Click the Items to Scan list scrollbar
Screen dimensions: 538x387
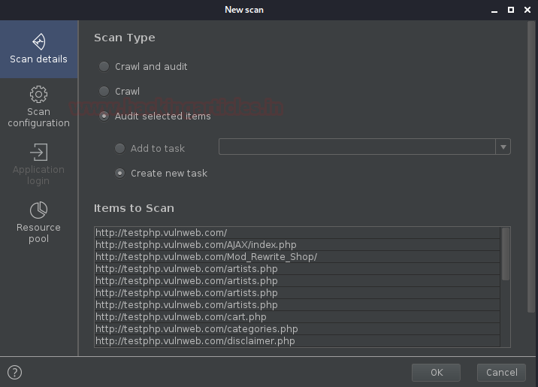tap(506, 254)
